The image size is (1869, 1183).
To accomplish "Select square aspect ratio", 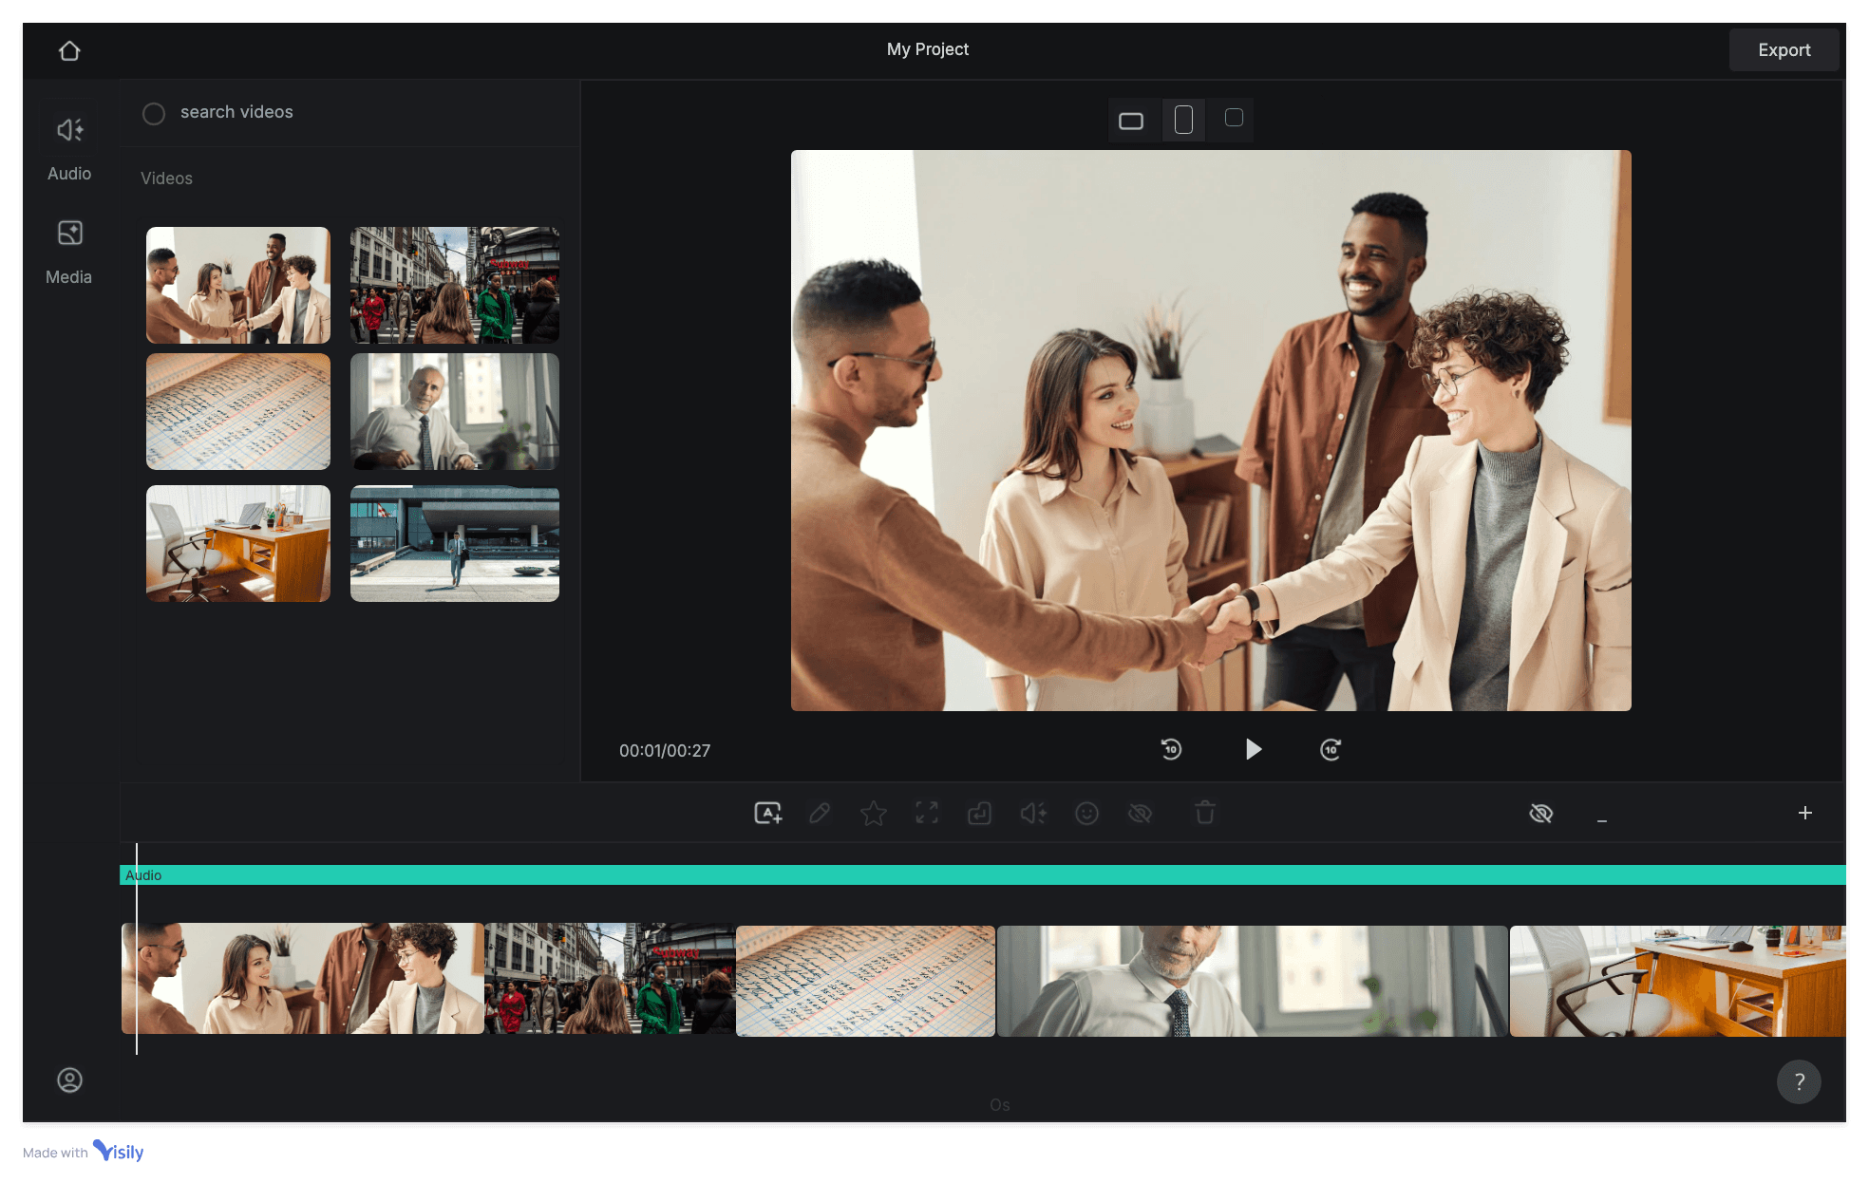I will 1234,118.
